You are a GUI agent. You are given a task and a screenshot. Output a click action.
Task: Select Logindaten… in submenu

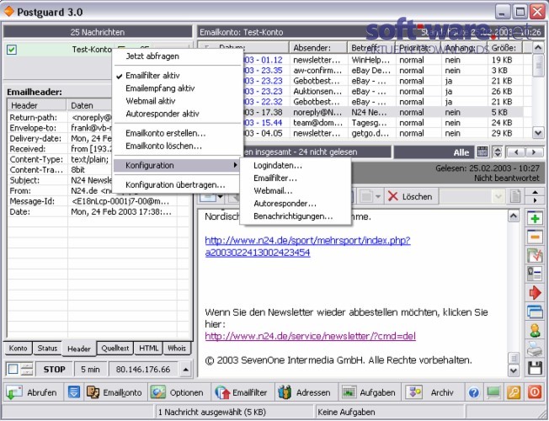click(x=296, y=165)
